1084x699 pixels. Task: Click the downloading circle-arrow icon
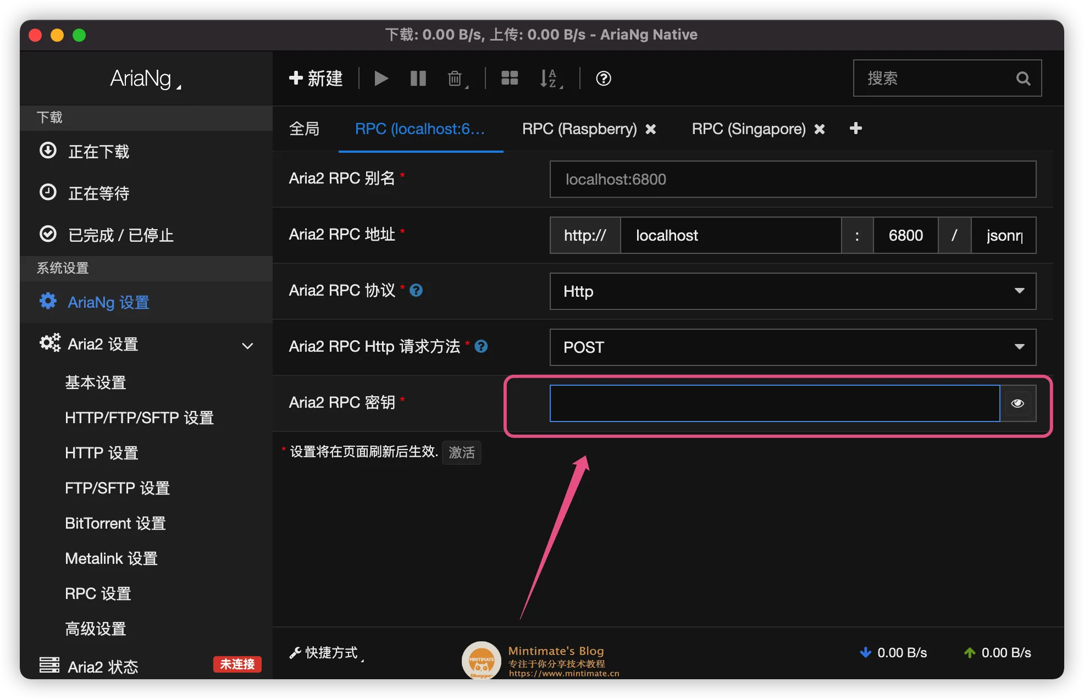tap(48, 150)
